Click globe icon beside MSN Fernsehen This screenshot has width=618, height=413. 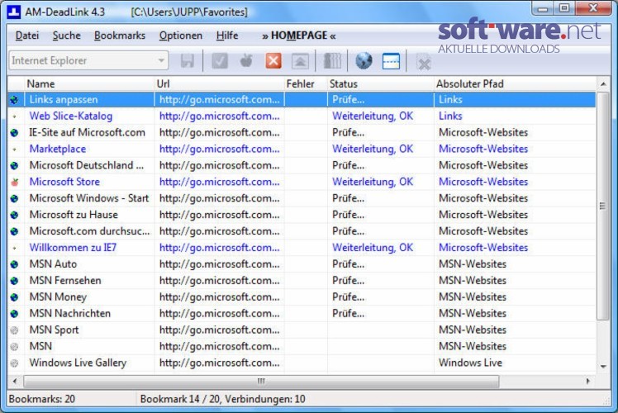click(x=15, y=281)
